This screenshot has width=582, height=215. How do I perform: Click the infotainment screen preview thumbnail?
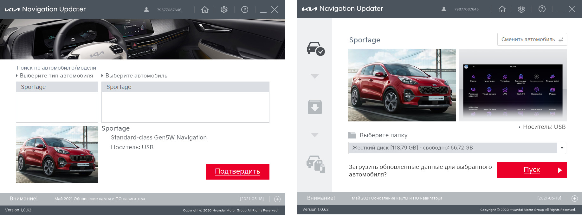pyautogui.click(x=513, y=85)
